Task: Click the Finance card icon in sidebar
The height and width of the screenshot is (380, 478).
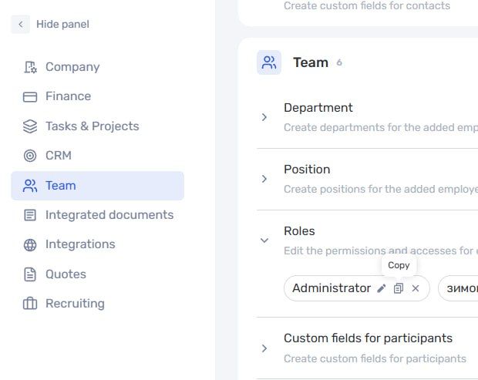Action: [30, 96]
